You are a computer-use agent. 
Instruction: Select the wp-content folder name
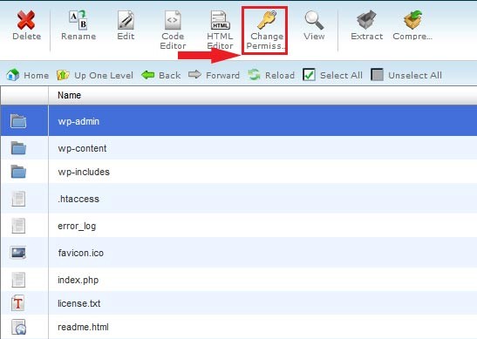83,148
